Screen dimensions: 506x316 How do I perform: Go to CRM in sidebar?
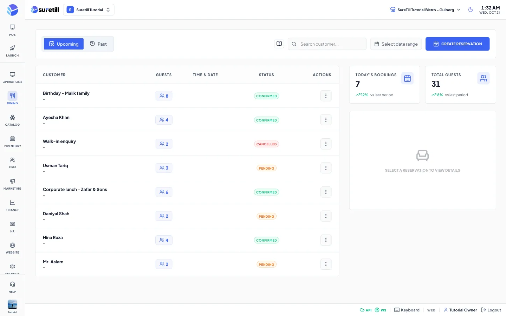coord(12,163)
